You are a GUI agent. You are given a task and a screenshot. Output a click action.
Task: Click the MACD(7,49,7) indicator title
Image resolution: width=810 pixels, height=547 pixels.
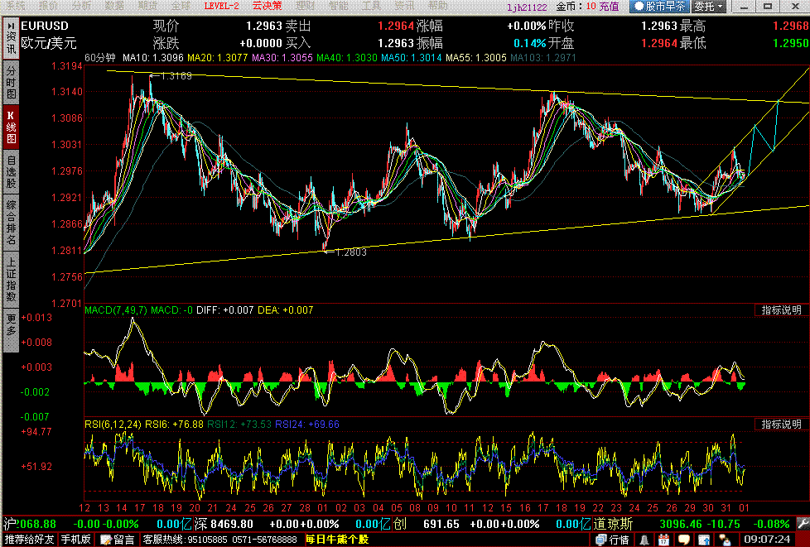click(x=116, y=310)
